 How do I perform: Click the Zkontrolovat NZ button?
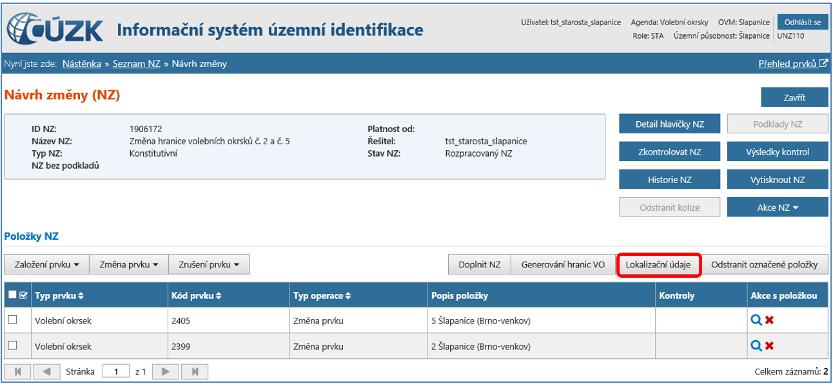[669, 152]
